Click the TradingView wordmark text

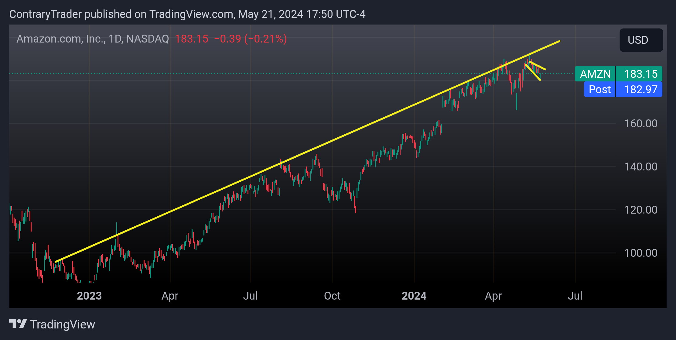63,325
